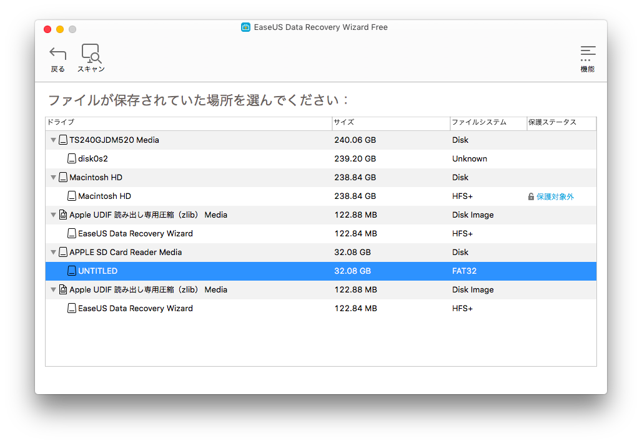
Task: Click the red close window button
Action: 47,29
